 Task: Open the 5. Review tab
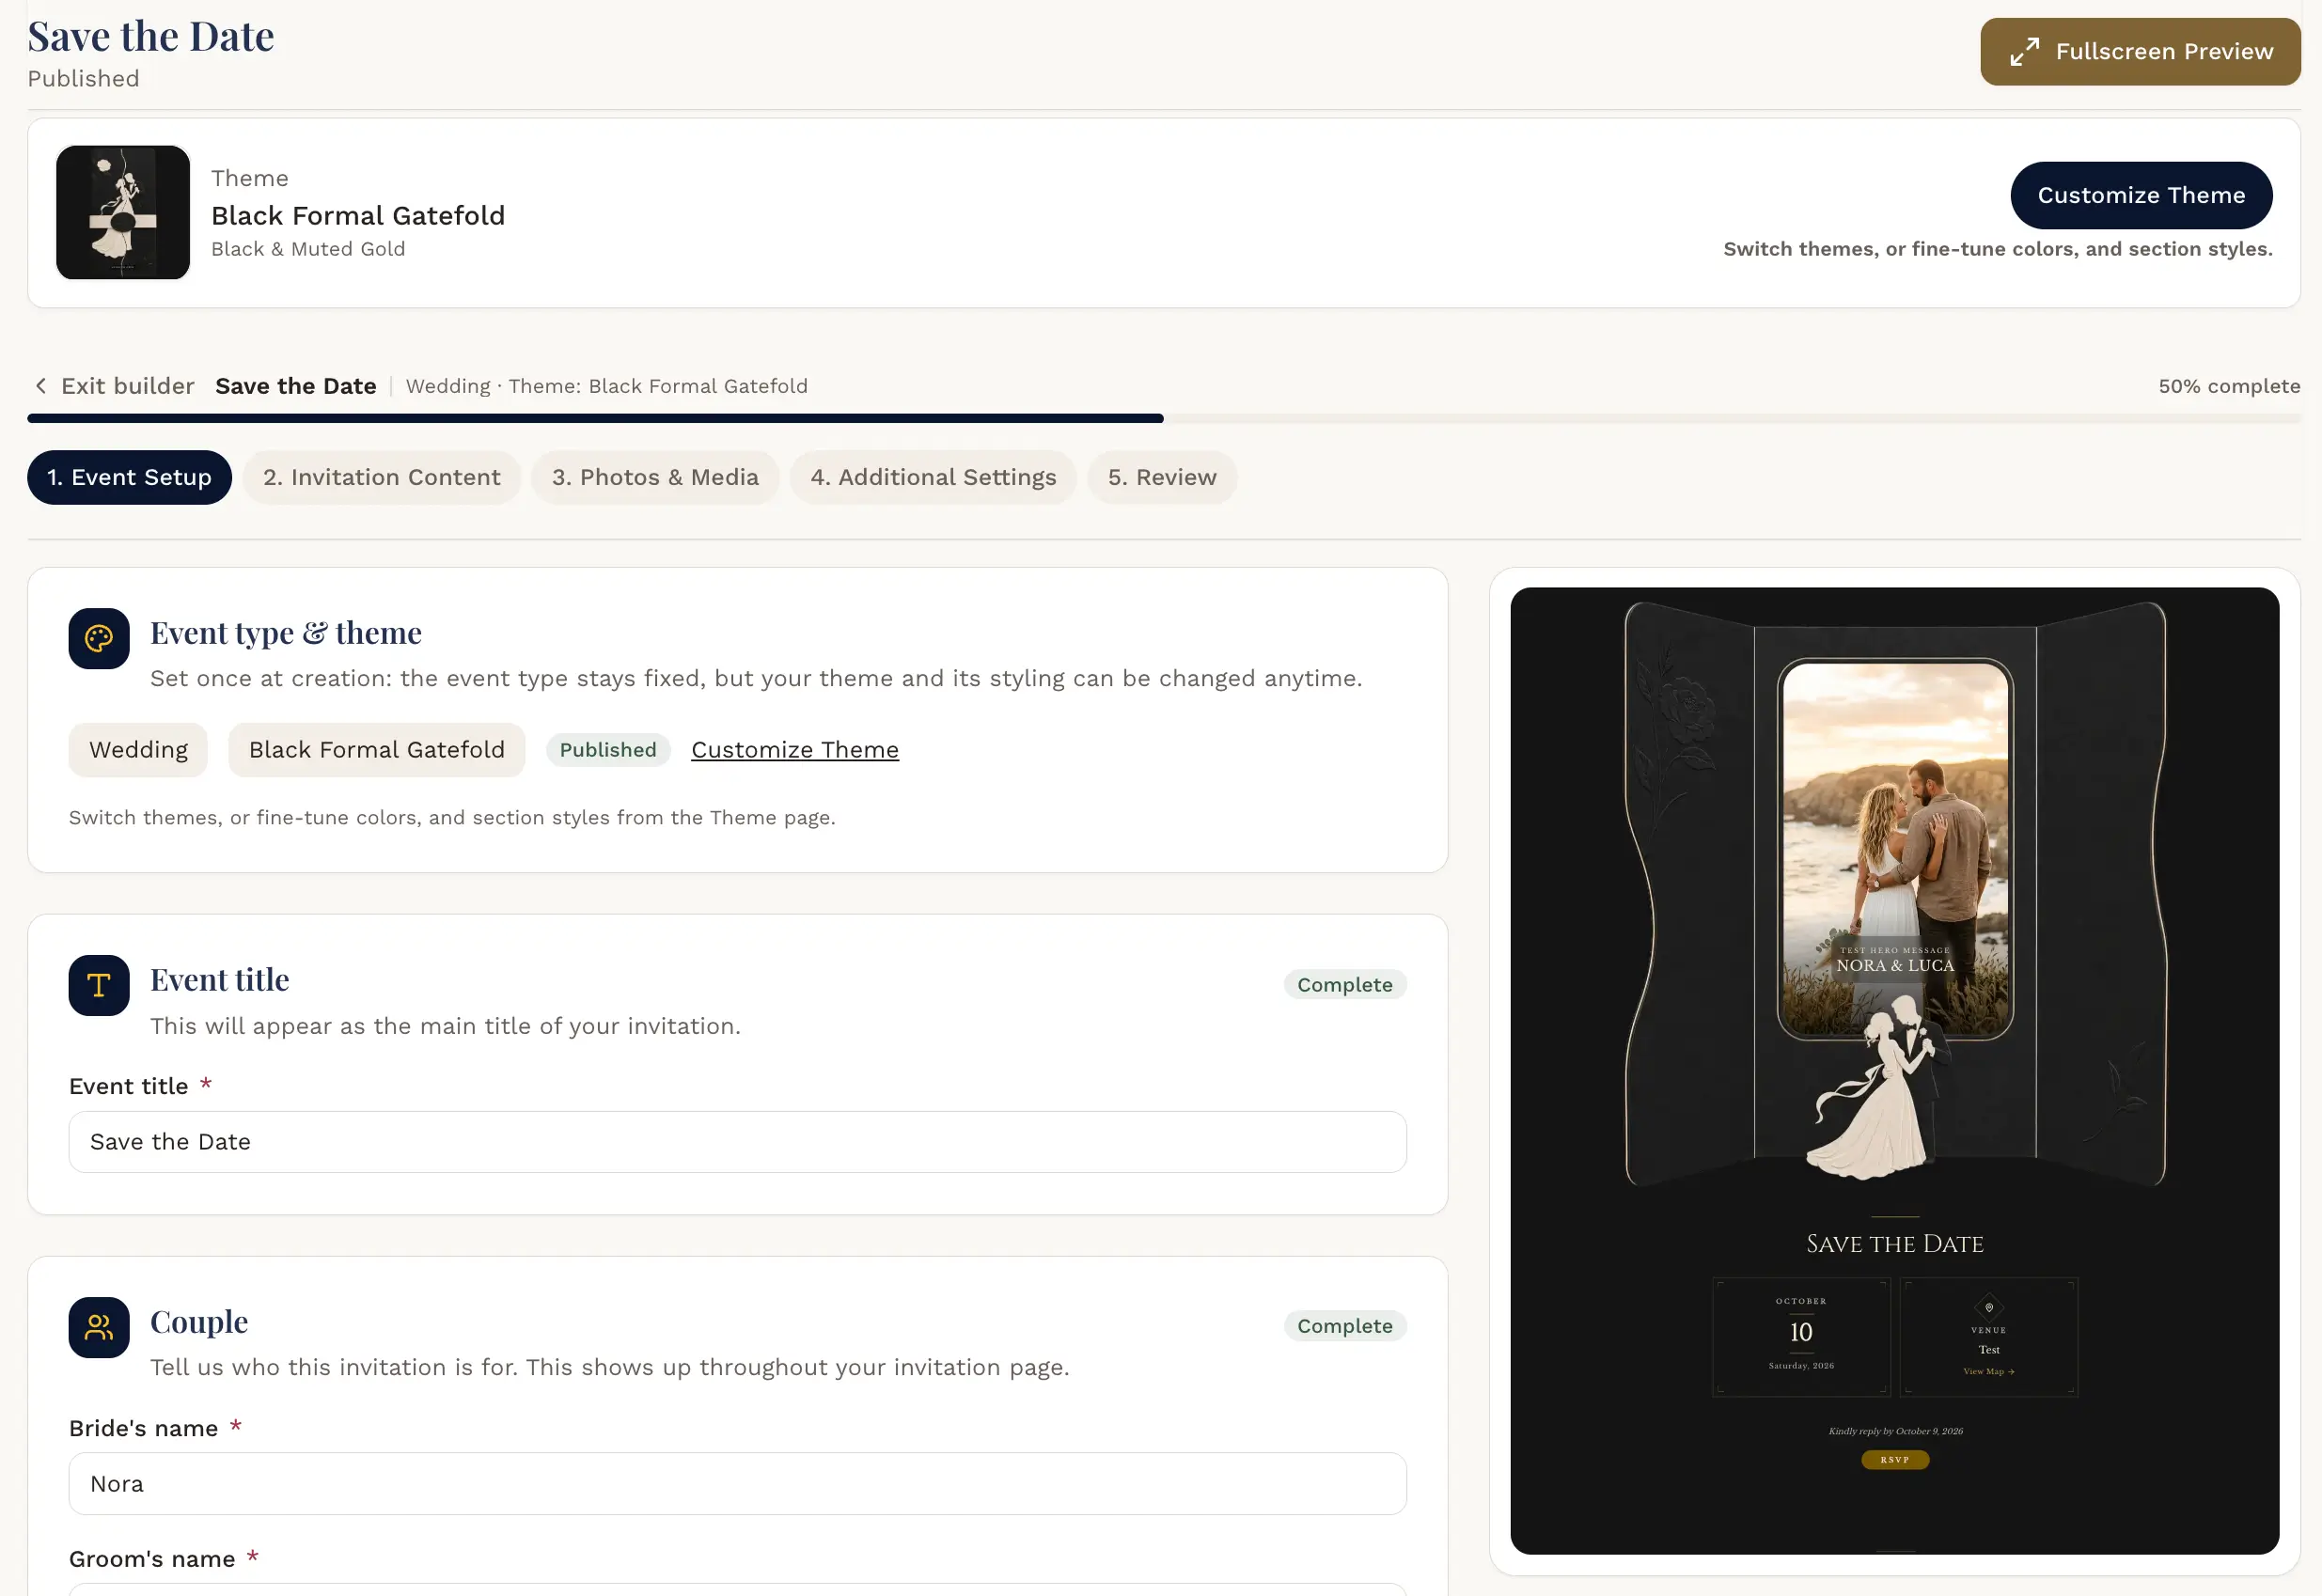(x=1162, y=477)
